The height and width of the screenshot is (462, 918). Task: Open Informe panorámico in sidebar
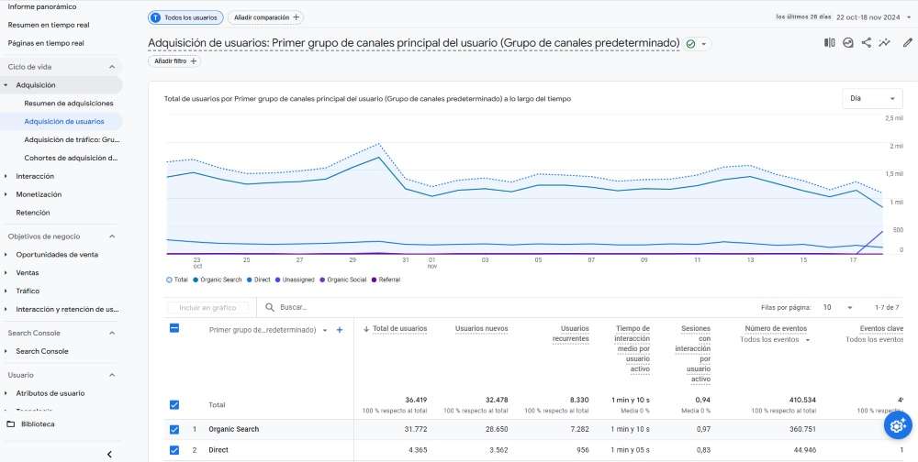click(x=42, y=6)
